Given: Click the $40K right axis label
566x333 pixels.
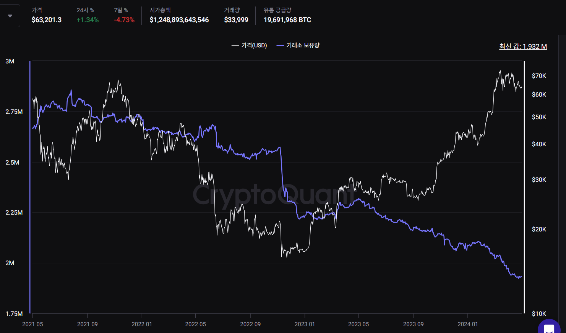Looking at the screenshot, I should 539,144.
